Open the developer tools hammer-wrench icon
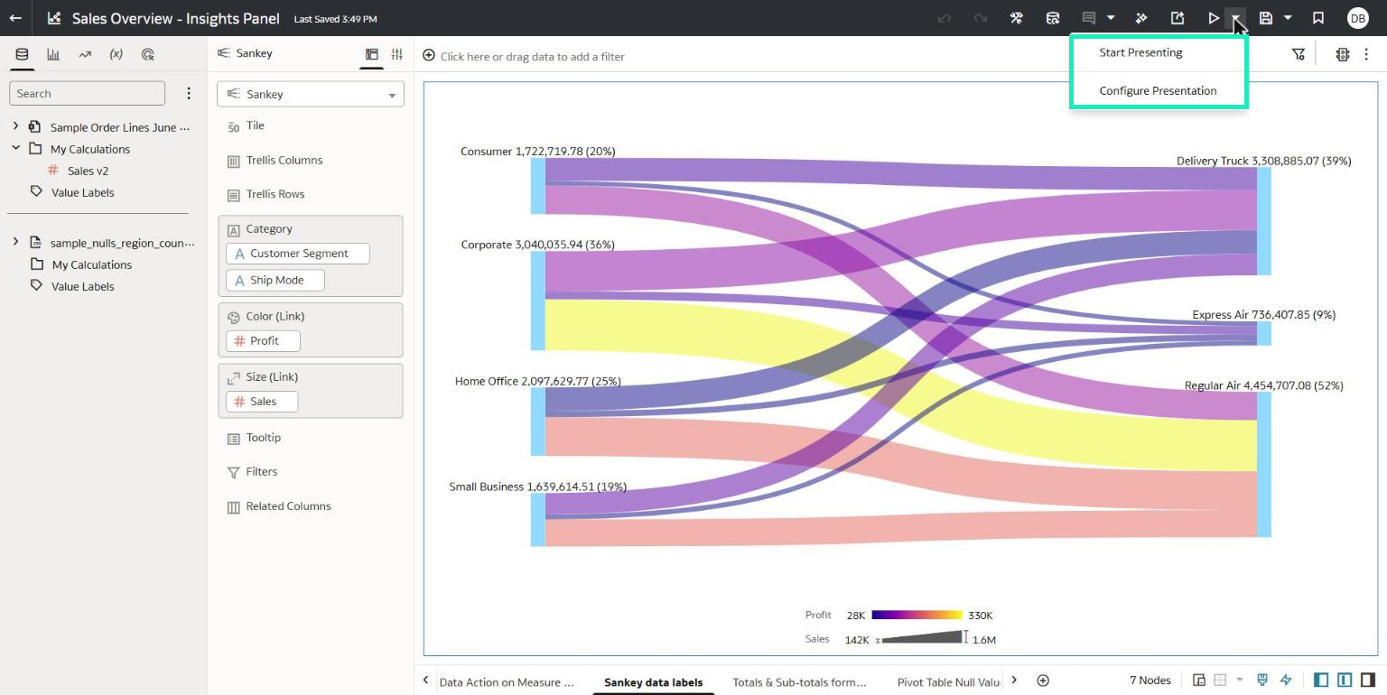1387x695 pixels. [x=1016, y=18]
